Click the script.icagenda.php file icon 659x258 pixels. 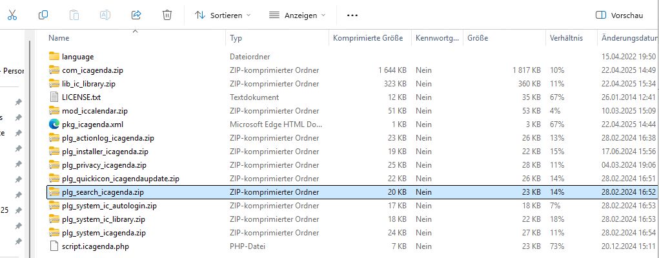[x=54, y=246]
